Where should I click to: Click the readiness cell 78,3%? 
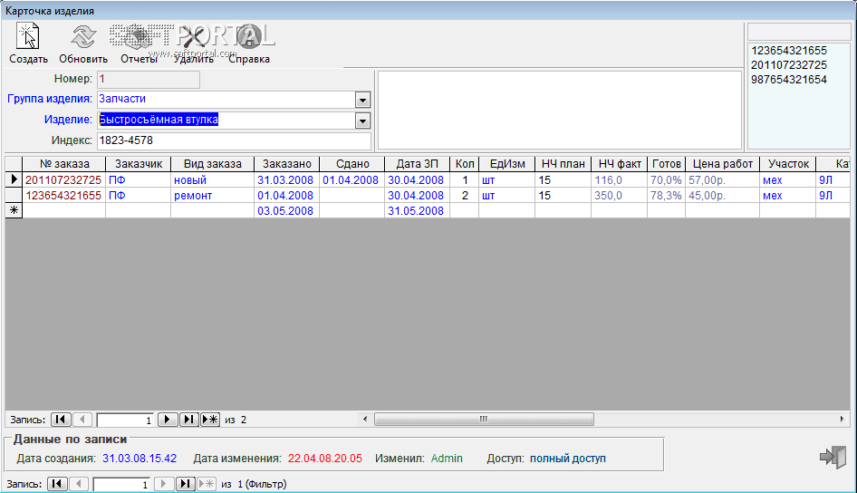(x=666, y=195)
